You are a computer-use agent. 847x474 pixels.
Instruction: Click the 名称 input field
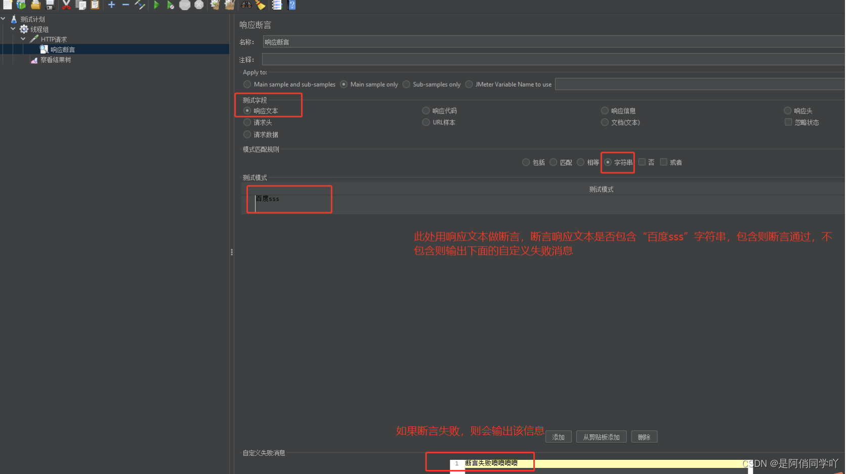click(x=554, y=42)
